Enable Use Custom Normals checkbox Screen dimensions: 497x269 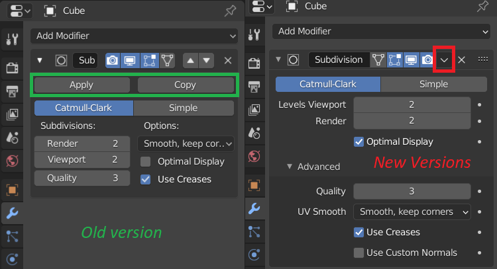359,252
